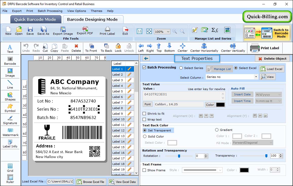Open Label Info
Viewport: 293px width, 186px height.
tap(10, 144)
